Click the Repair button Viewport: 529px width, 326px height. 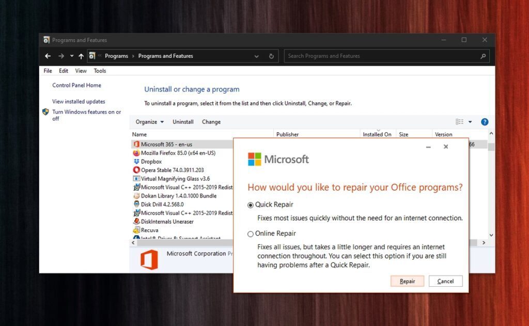tap(407, 281)
